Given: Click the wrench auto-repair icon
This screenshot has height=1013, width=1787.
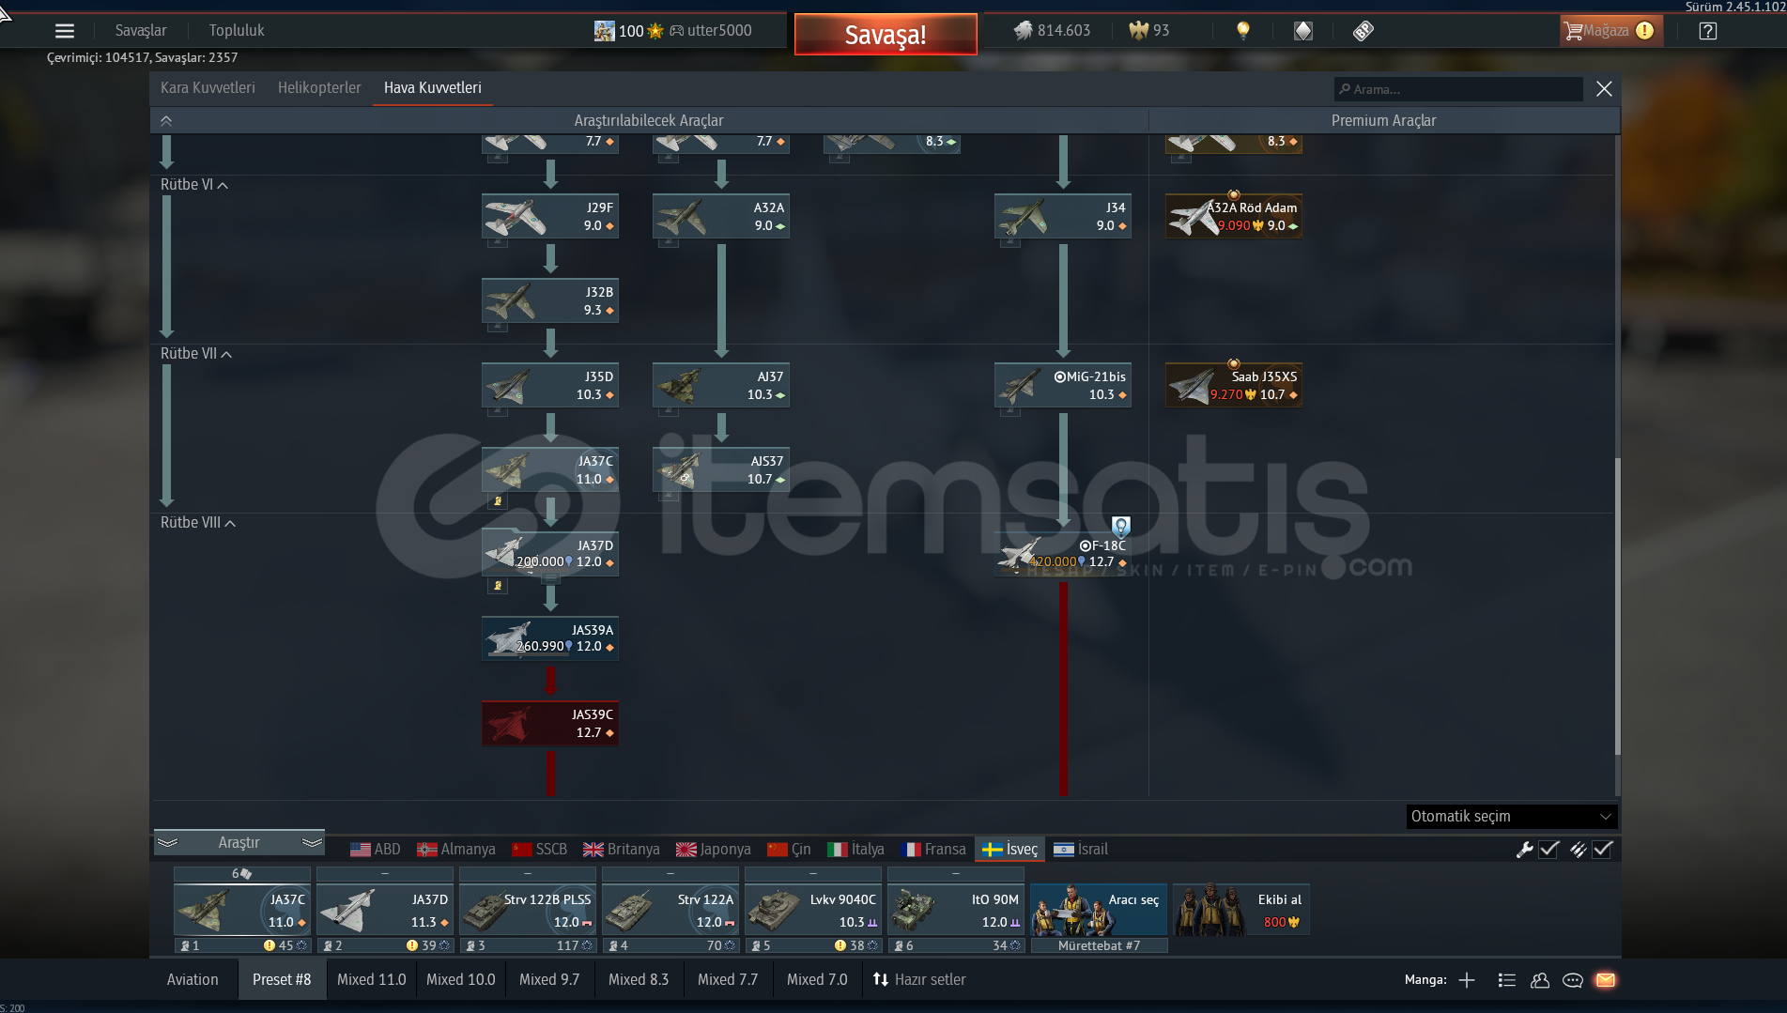Looking at the screenshot, I should click(x=1525, y=850).
